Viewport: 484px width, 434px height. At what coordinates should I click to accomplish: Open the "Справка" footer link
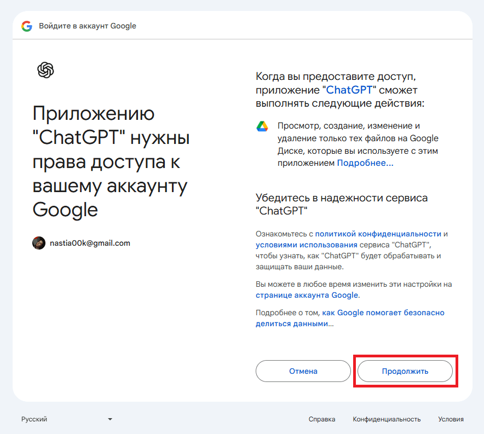tap(322, 419)
